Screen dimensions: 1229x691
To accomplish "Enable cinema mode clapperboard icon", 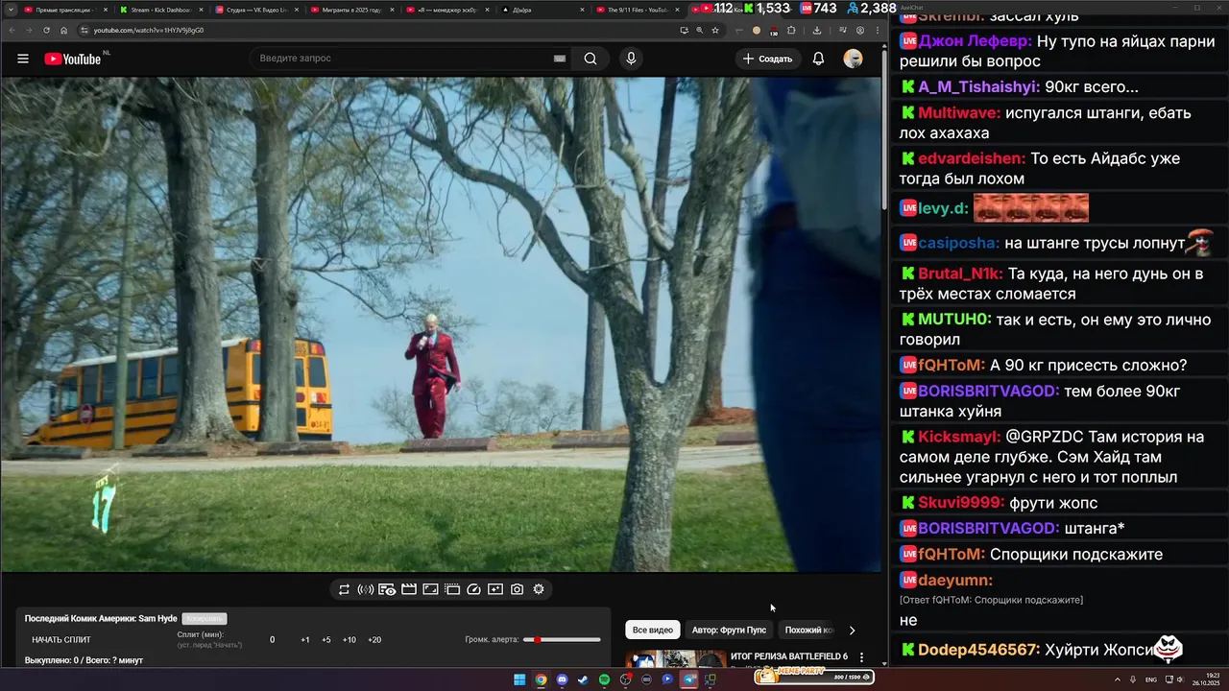I will pos(409,589).
